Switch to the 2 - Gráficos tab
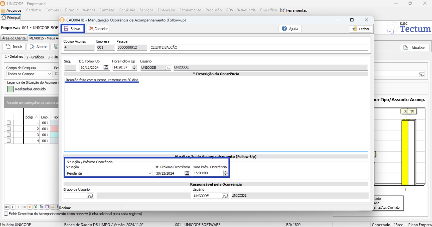Image resolution: width=432 pixels, height=227 pixels. (x=35, y=57)
